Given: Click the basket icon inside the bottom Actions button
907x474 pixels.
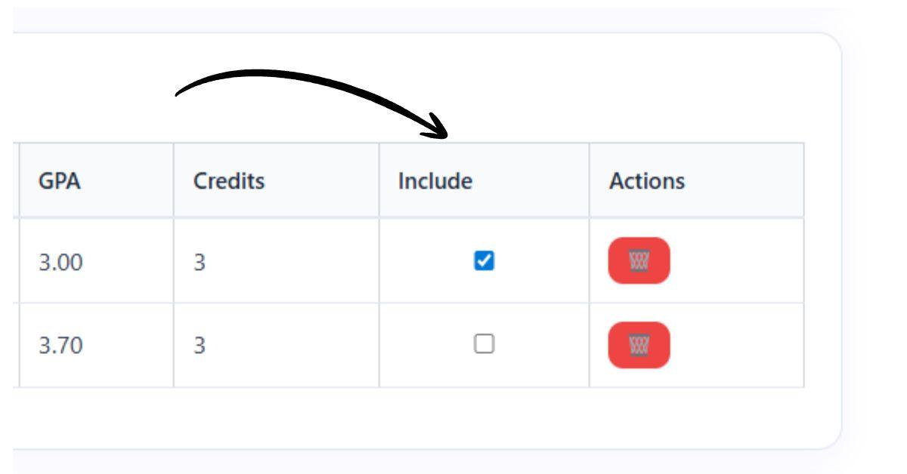Looking at the screenshot, I should [x=639, y=345].
